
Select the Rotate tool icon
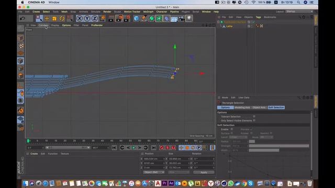pos(62,19)
